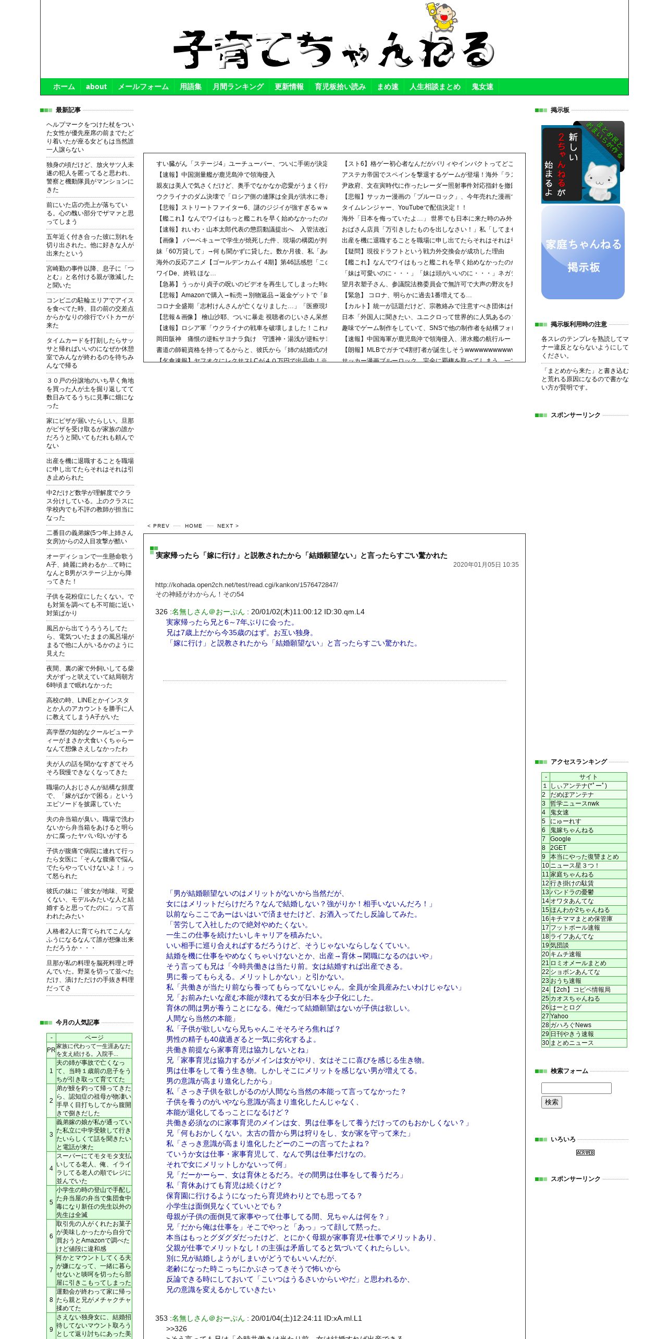Click フットボール速報 in ranking

point(575,928)
